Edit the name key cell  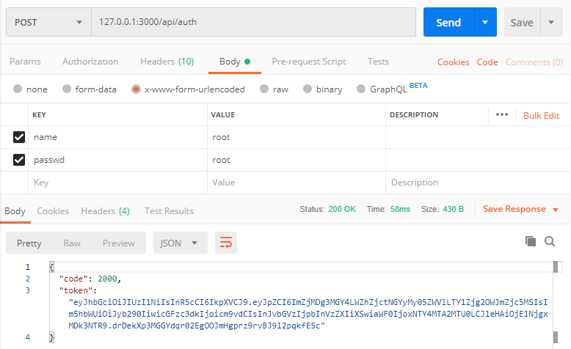click(117, 137)
